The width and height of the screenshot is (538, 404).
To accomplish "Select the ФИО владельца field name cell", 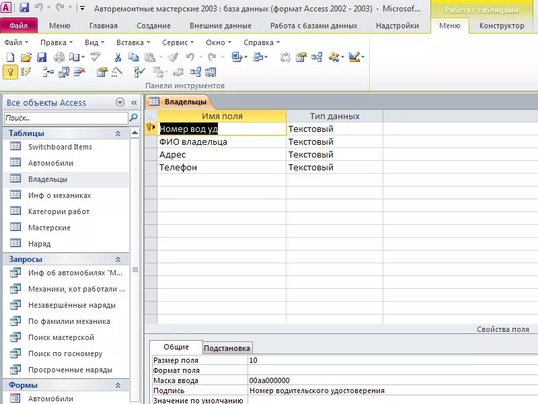I will point(221,141).
